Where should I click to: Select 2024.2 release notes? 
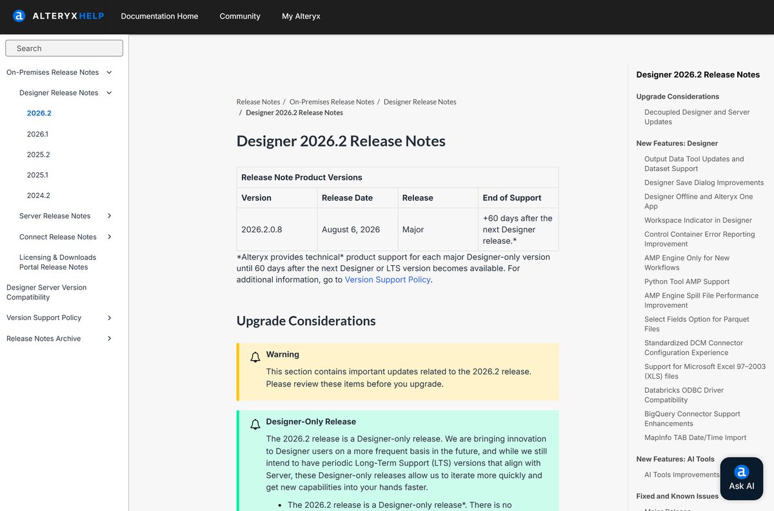[38, 195]
